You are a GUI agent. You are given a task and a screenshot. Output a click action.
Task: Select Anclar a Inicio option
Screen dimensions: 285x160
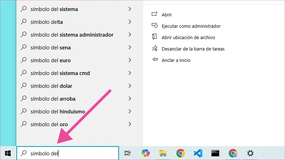point(176,60)
